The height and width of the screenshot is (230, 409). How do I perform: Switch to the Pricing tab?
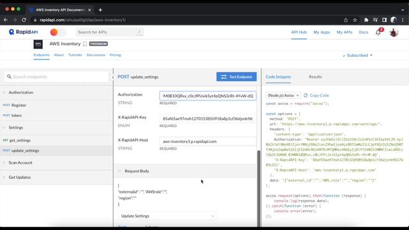pyautogui.click(x=115, y=55)
